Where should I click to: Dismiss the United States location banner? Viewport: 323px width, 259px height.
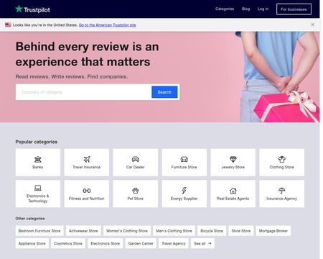point(312,24)
